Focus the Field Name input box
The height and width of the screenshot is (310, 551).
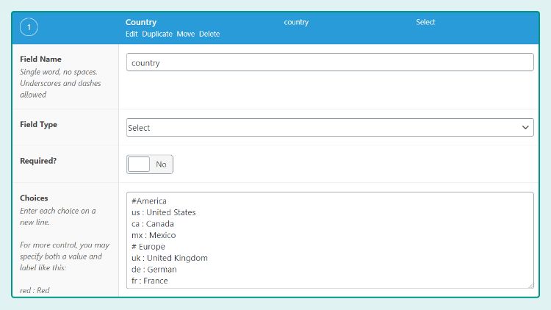330,62
